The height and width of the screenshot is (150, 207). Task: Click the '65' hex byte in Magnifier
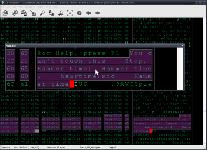24,69
